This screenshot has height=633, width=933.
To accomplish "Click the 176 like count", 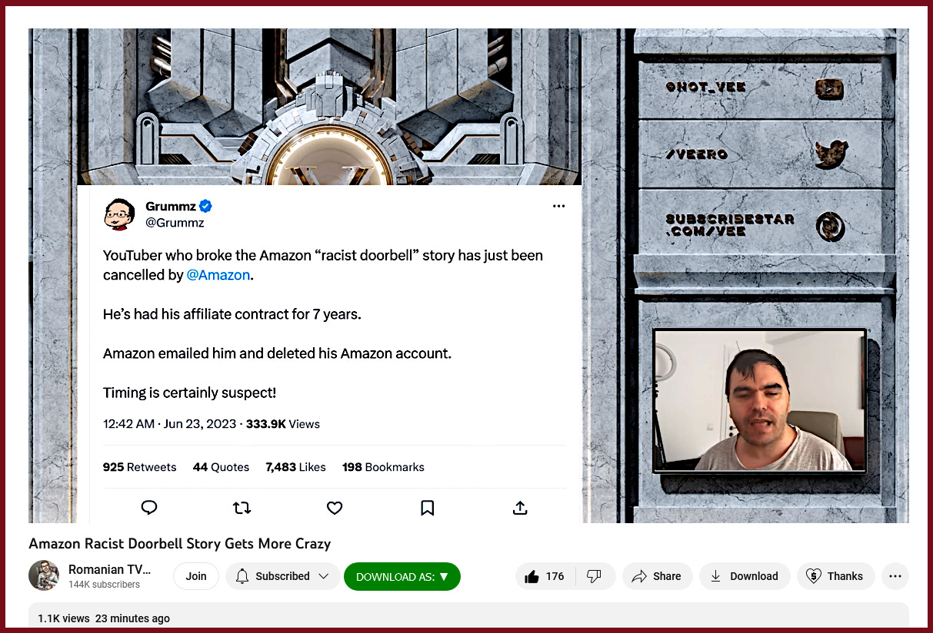I will (x=555, y=576).
